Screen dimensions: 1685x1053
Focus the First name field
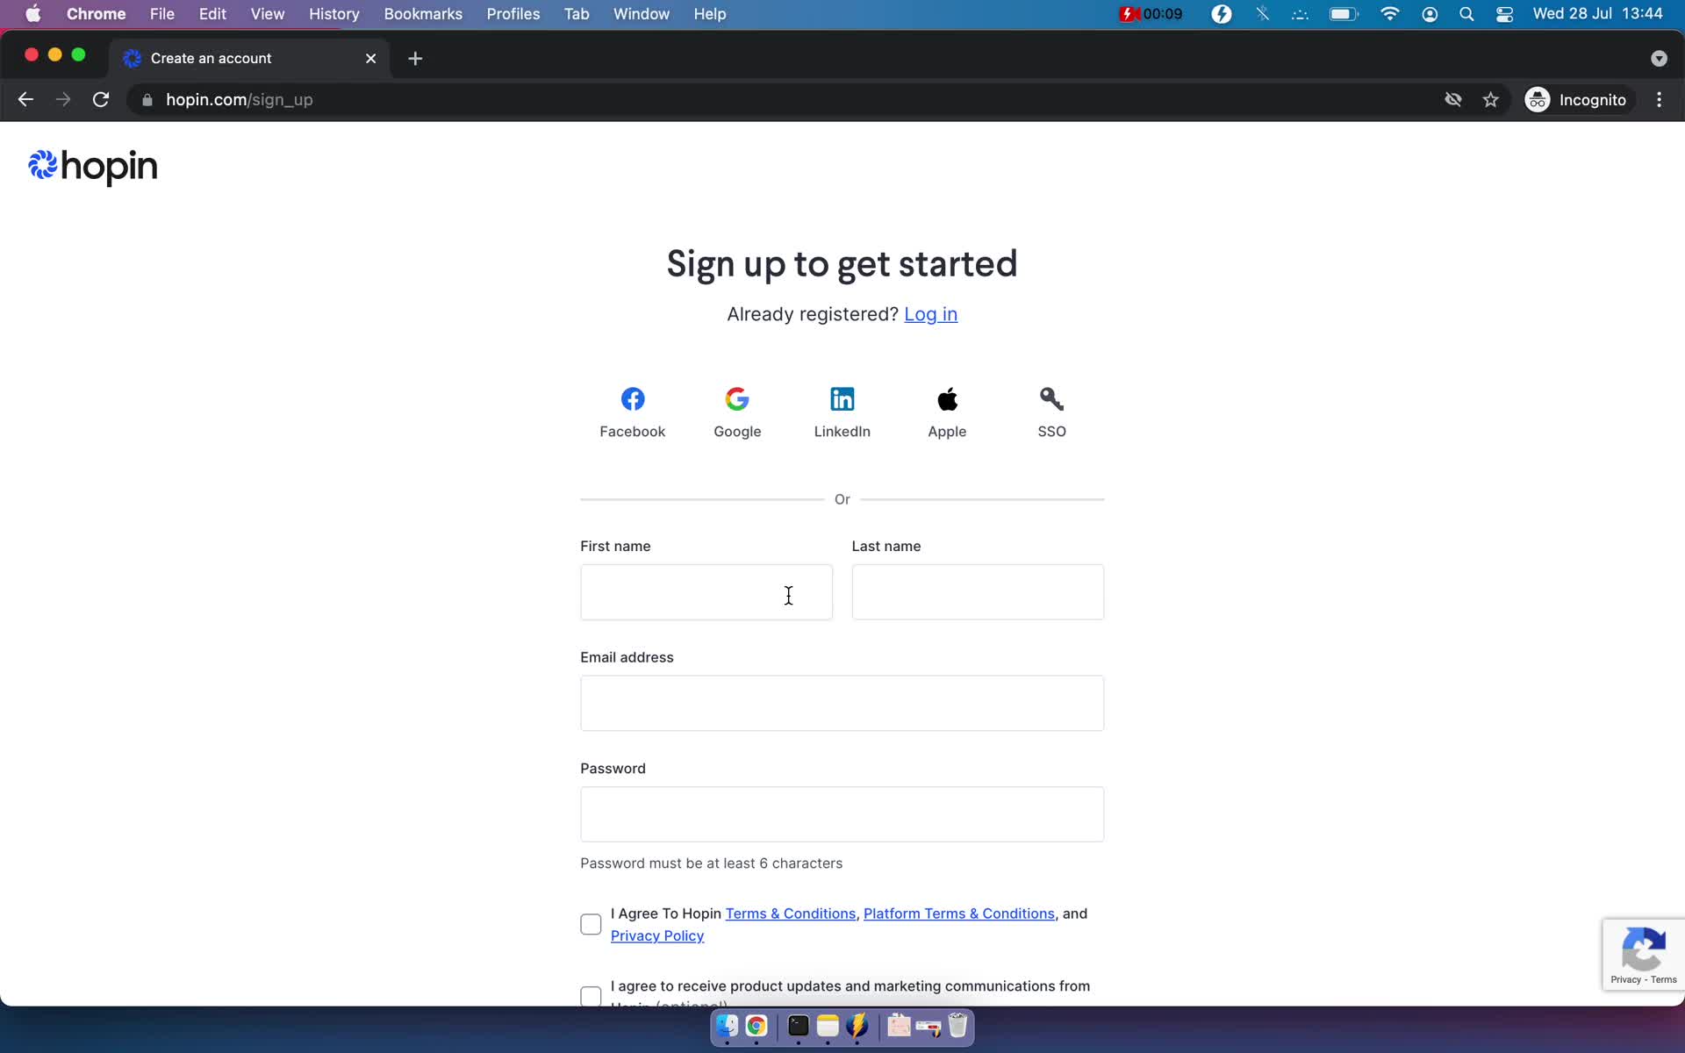pyautogui.click(x=706, y=592)
